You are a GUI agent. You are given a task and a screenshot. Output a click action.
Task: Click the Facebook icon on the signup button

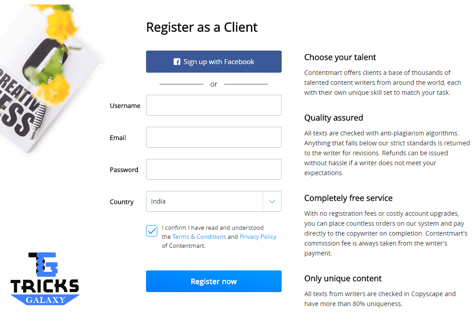(177, 61)
